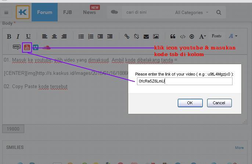Click the SoundCloud icon in the toolbar

coord(46,48)
